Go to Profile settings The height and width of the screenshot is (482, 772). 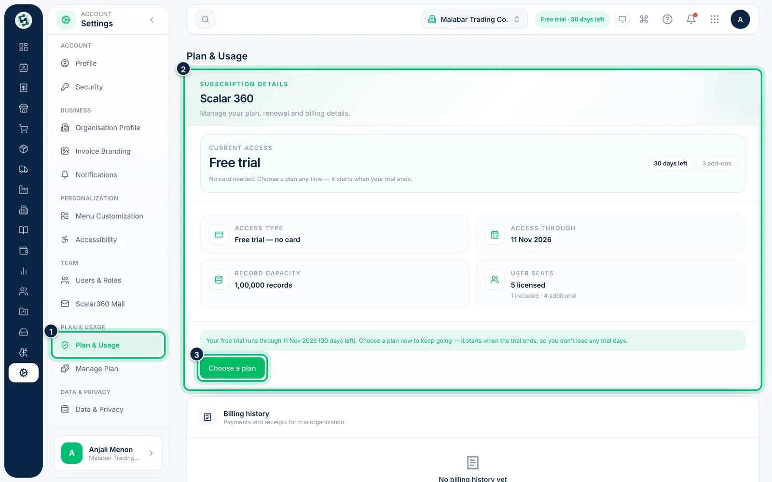pyautogui.click(x=108, y=64)
